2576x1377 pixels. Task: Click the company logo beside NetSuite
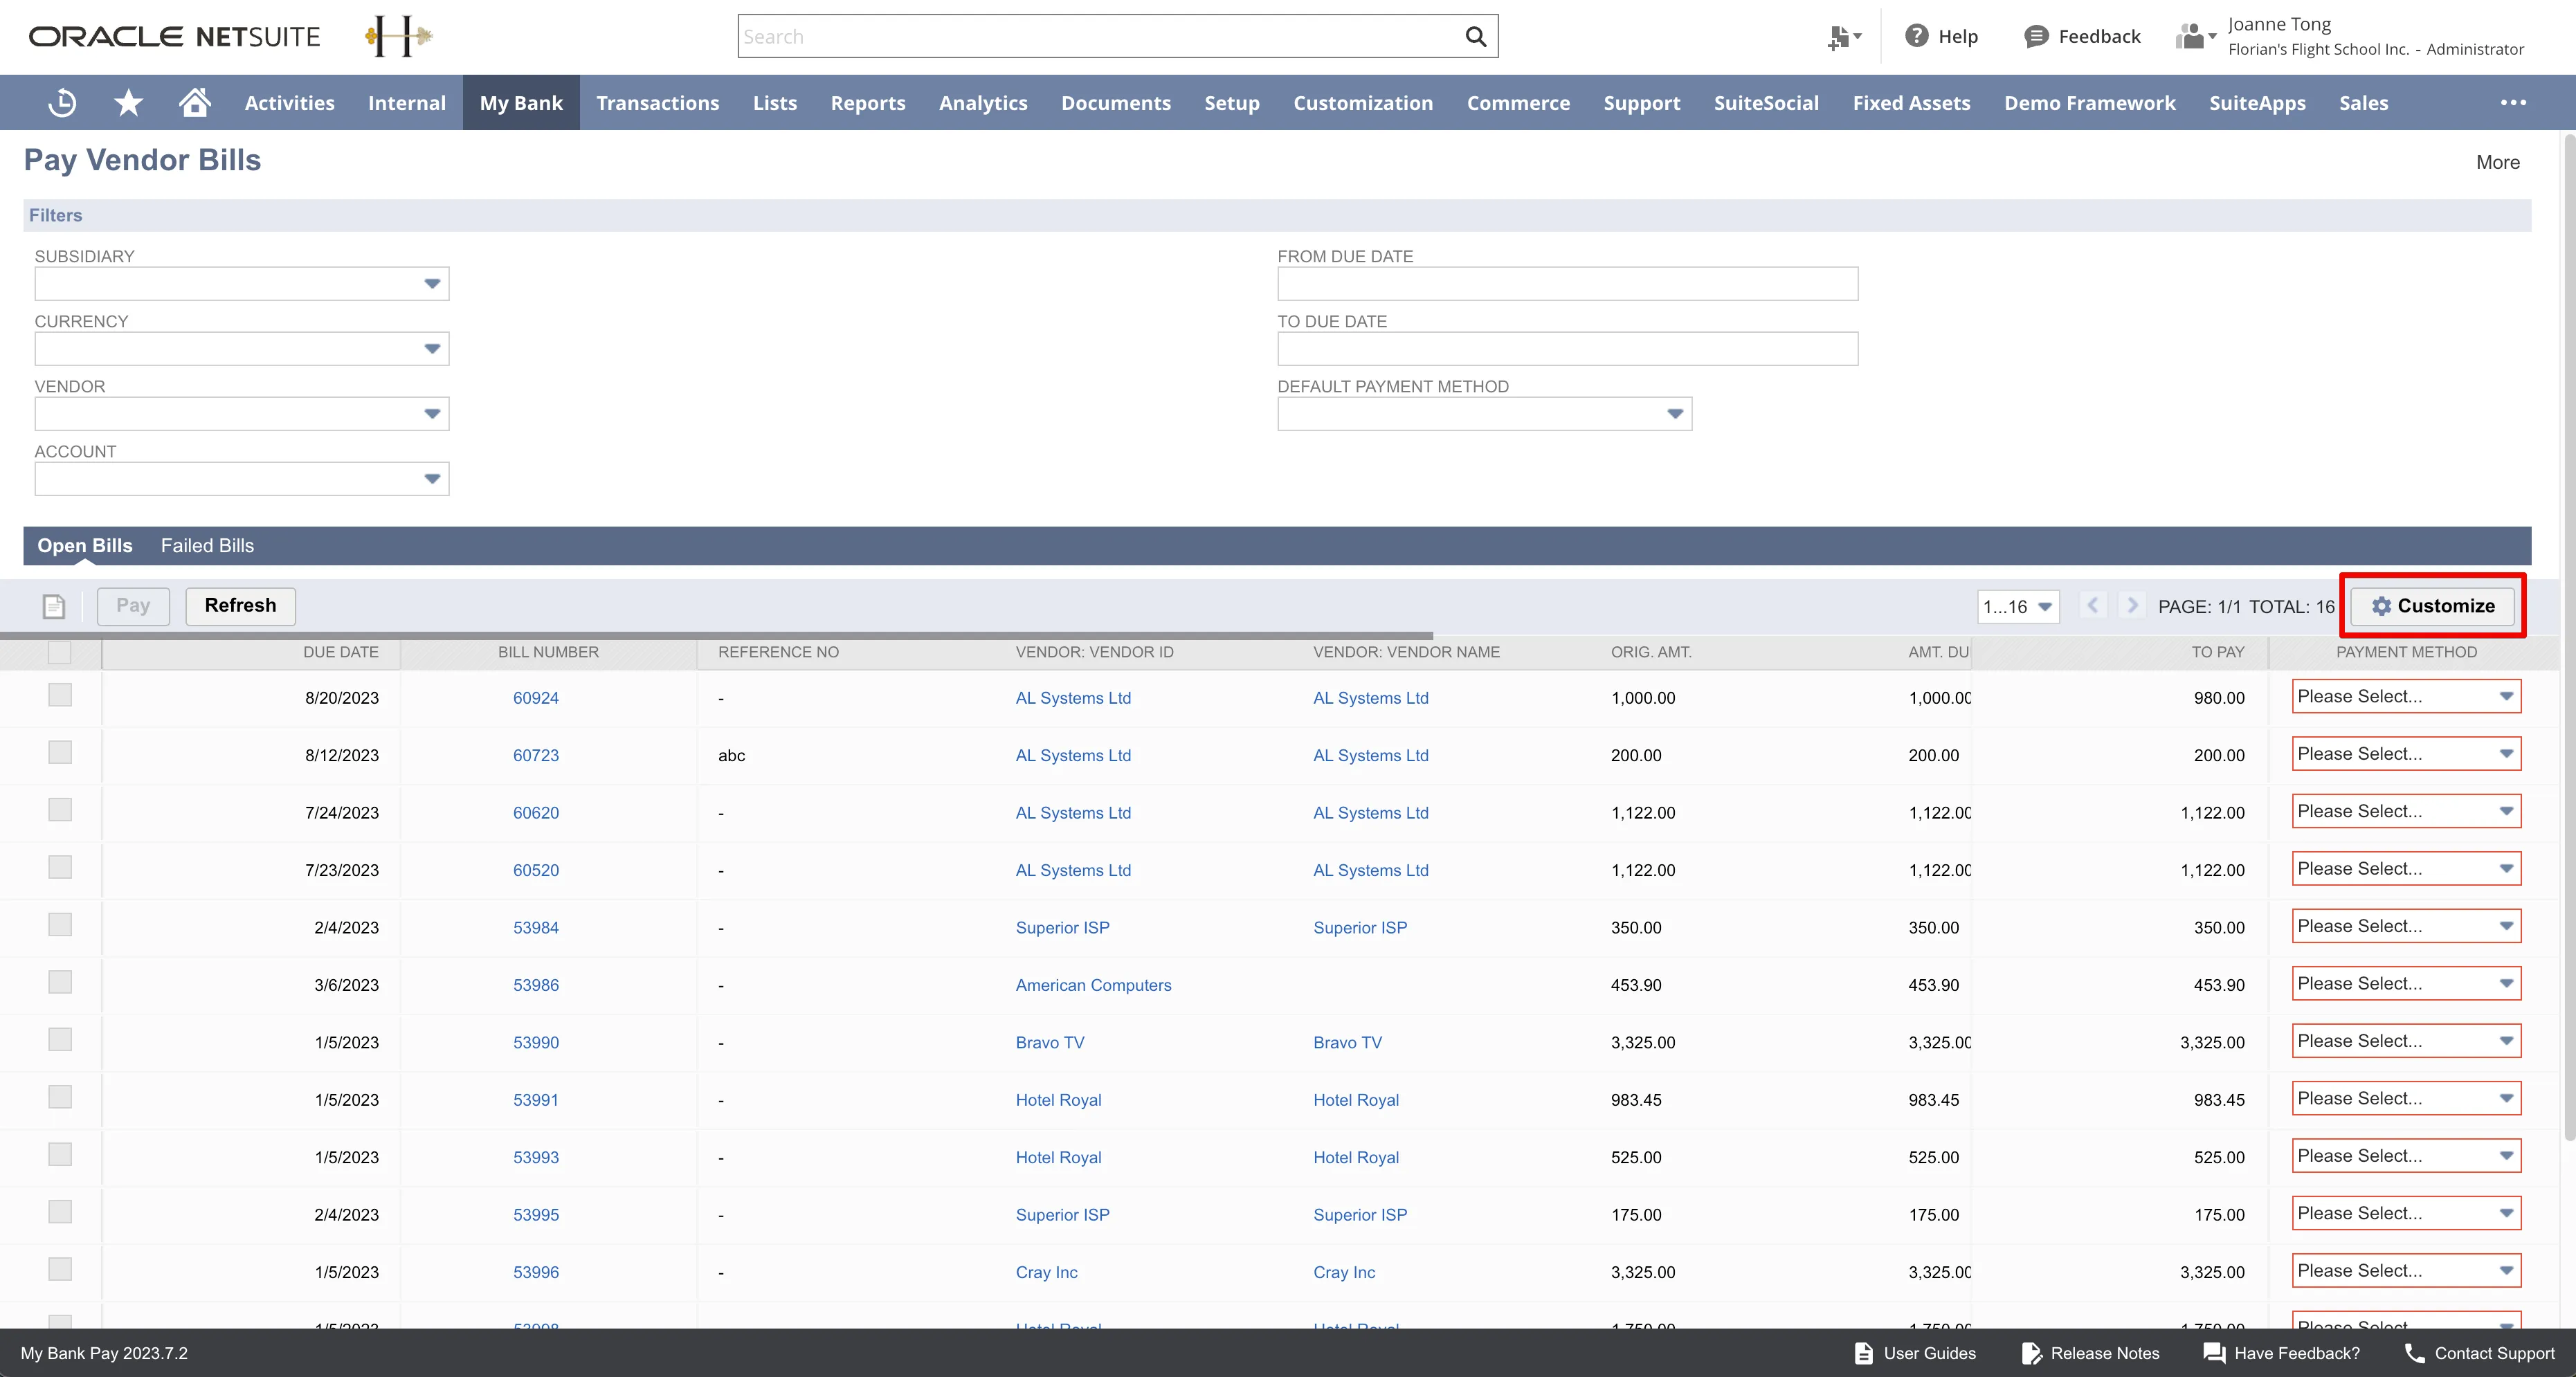pyautogui.click(x=398, y=37)
